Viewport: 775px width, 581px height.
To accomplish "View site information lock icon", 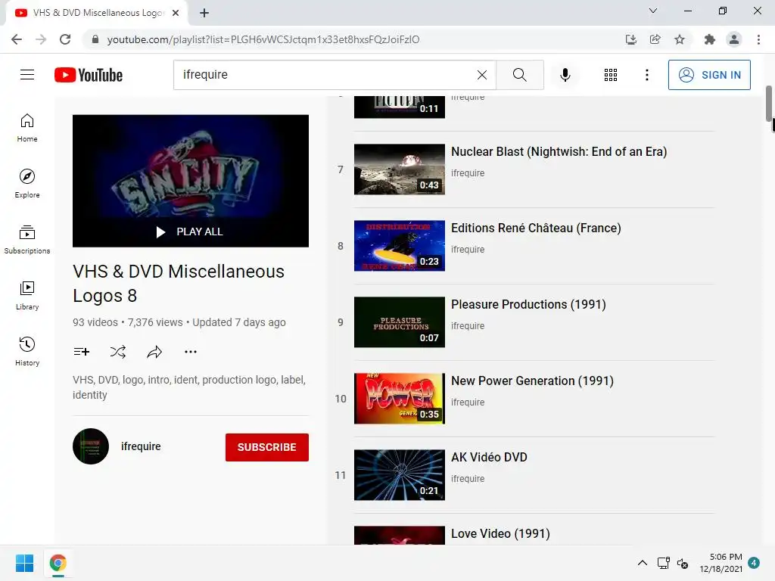I will tap(95, 39).
